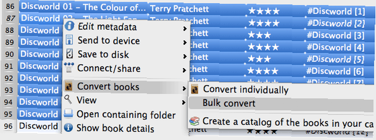Click the Convert books icon
Screen dimensions: 376x140
69,86
